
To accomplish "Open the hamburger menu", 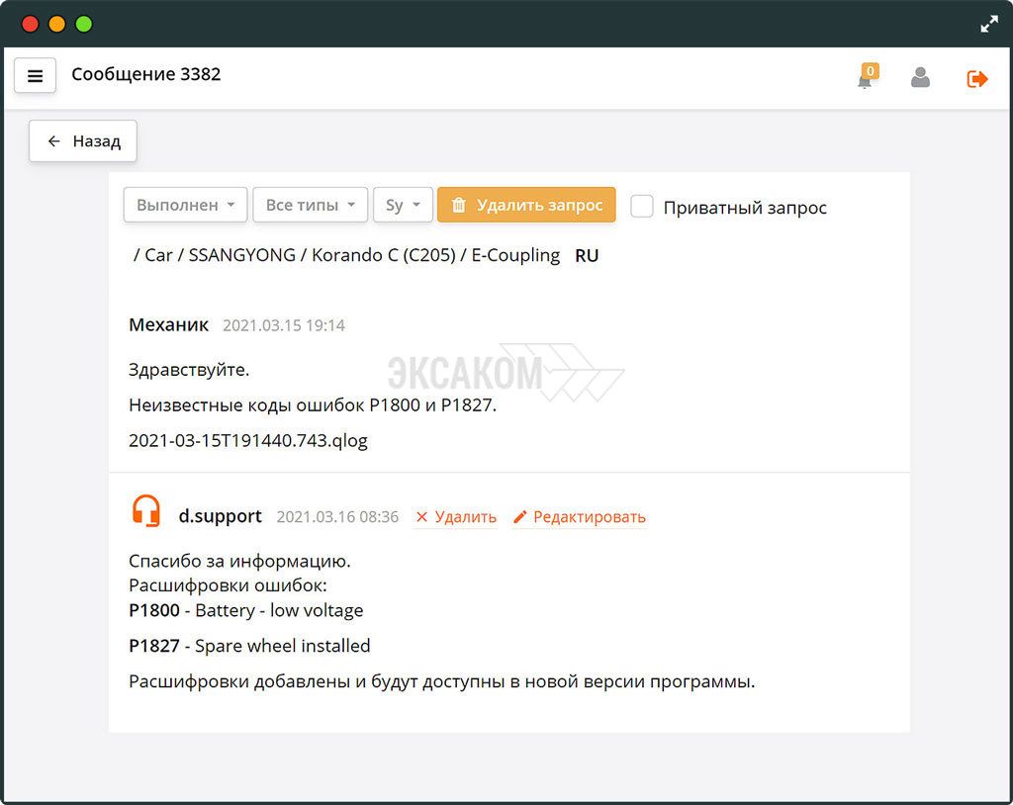I will 36,76.
